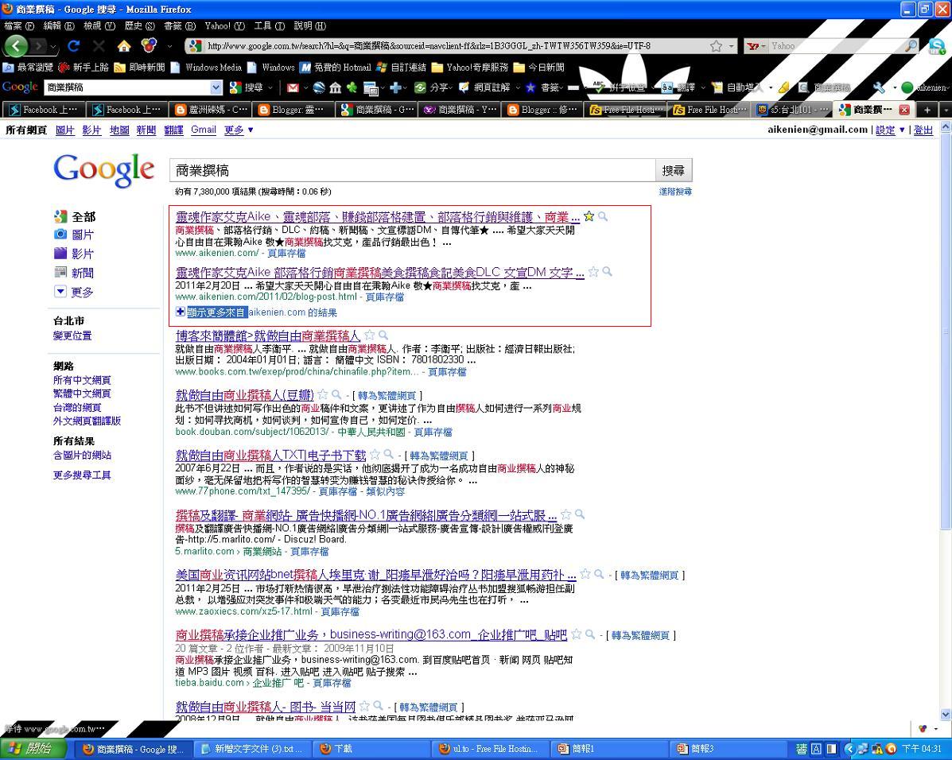The image size is (952, 760).
Task: Reload the page with the blue refresh icon
Action: point(73,45)
